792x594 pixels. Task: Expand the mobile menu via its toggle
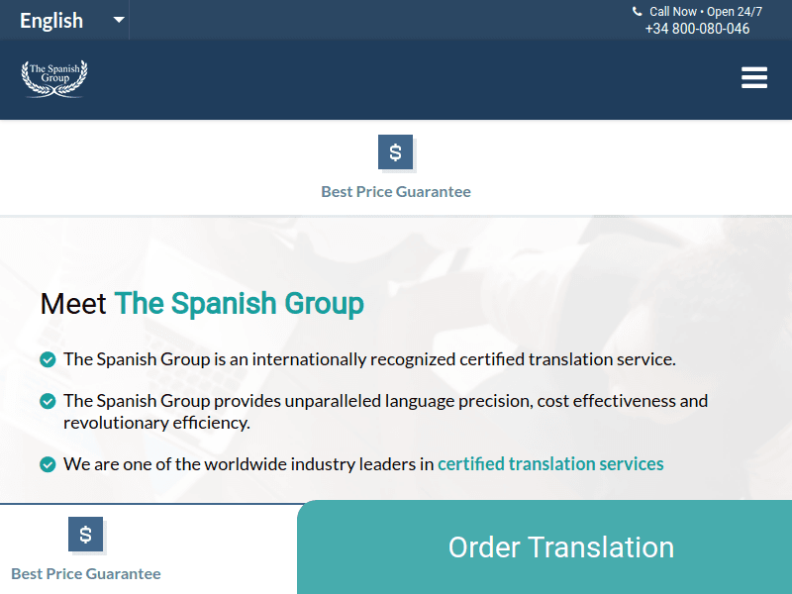tap(754, 77)
